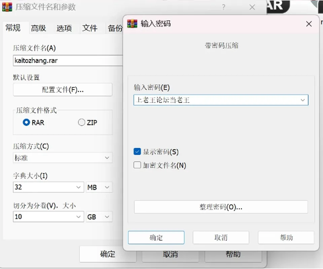The height and width of the screenshot is (269, 323).
Task: Open the 压缩方式 dropdown showing 标准
Action: [x=63, y=158]
